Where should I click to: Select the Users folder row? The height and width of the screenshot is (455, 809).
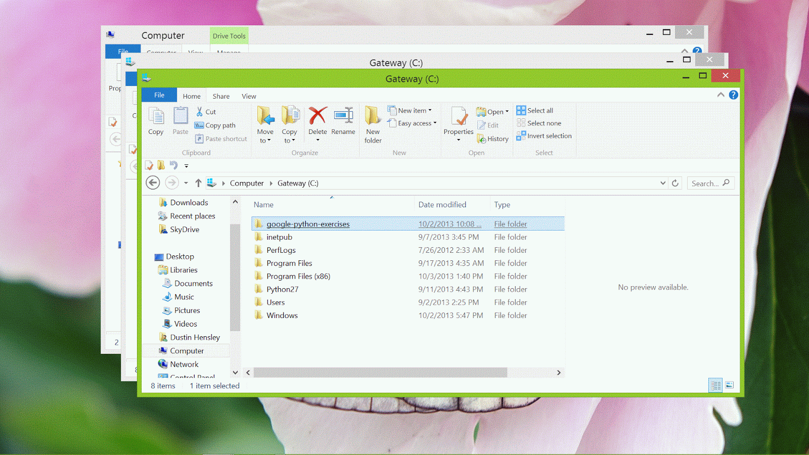[408, 302]
